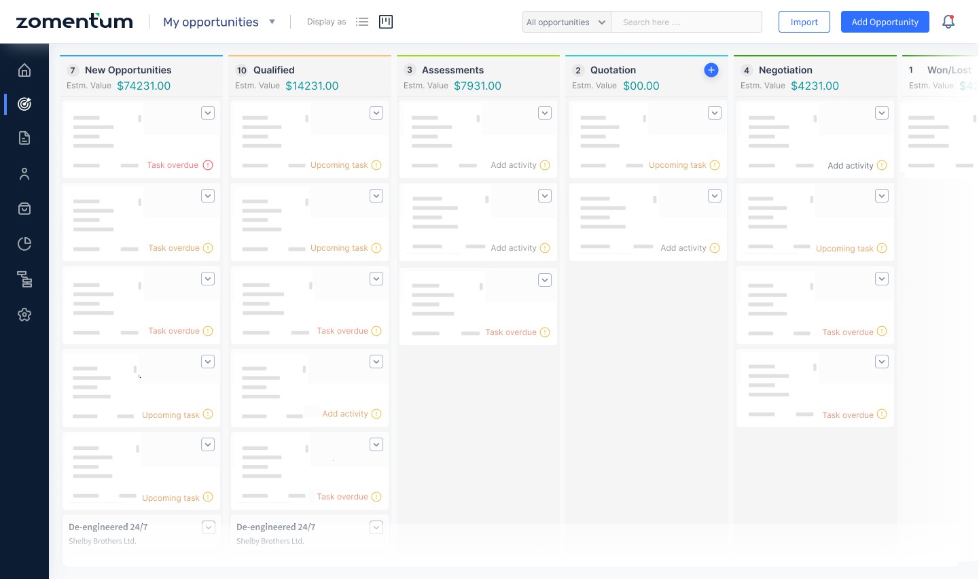
Task: Click the blue plus icon in Quotation column
Action: (x=711, y=70)
